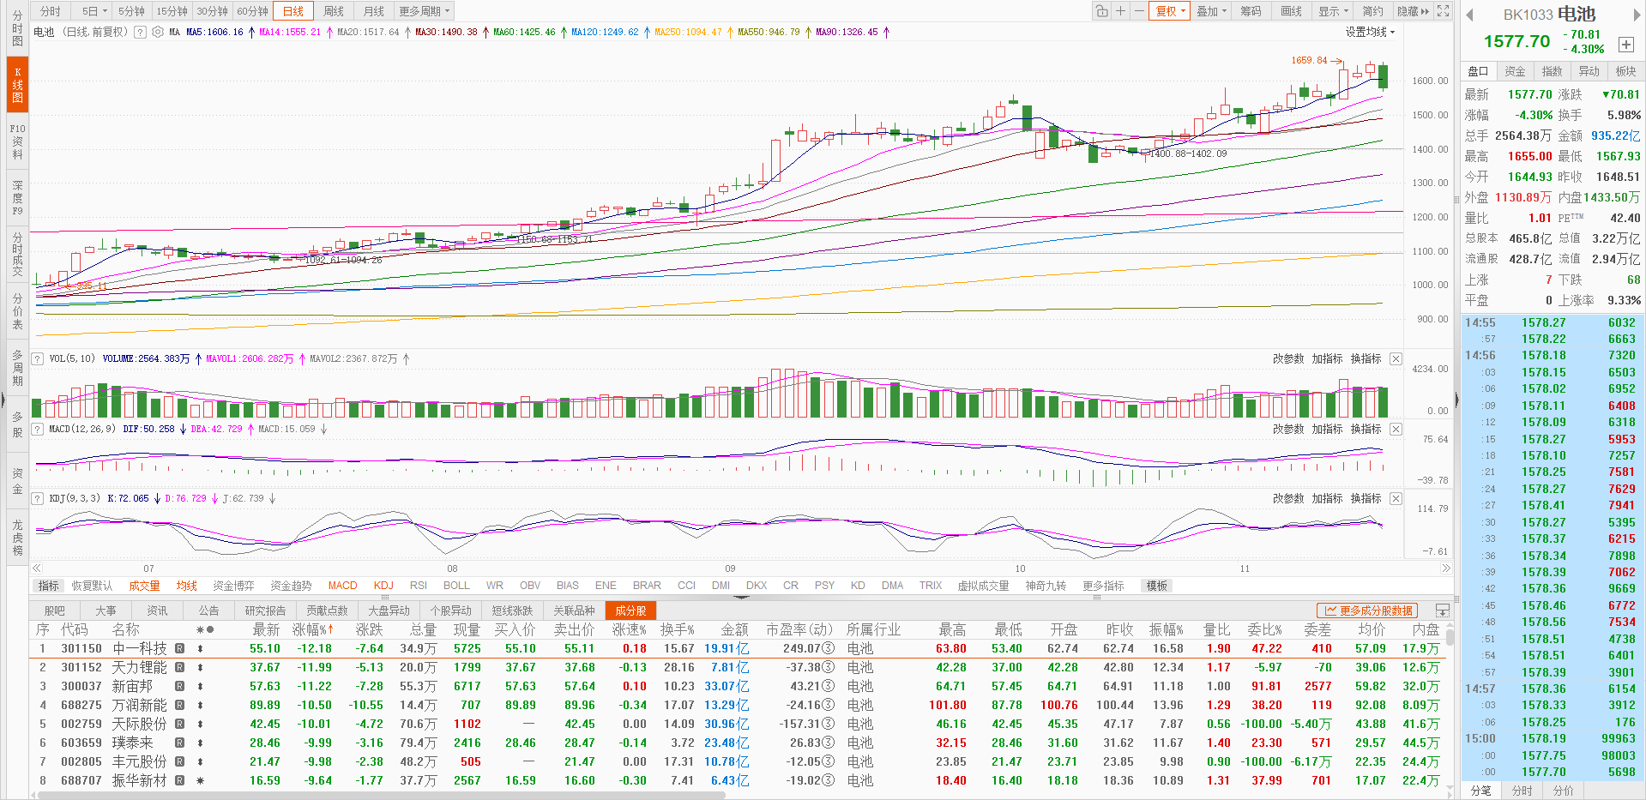Open the 设置均线 dropdown
This screenshot has height=800, width=1646.
(1370, 32)
